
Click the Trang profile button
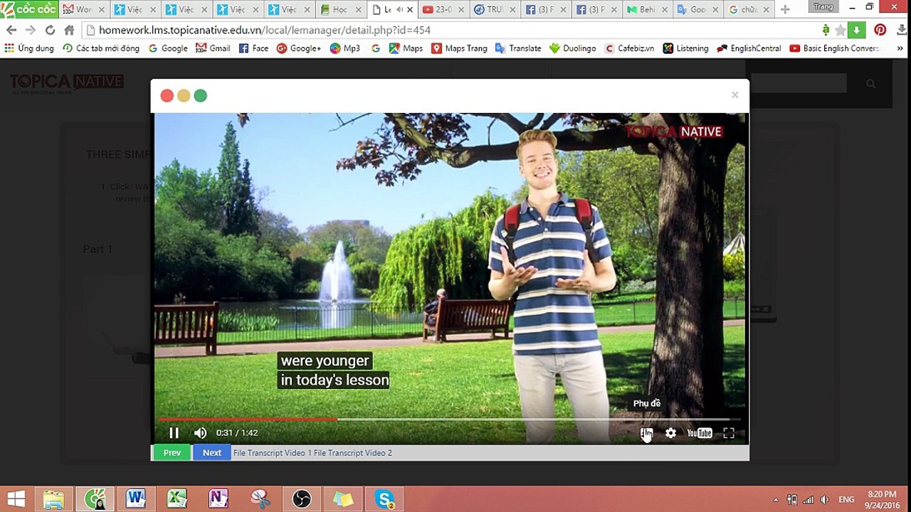tap(823, 6)
